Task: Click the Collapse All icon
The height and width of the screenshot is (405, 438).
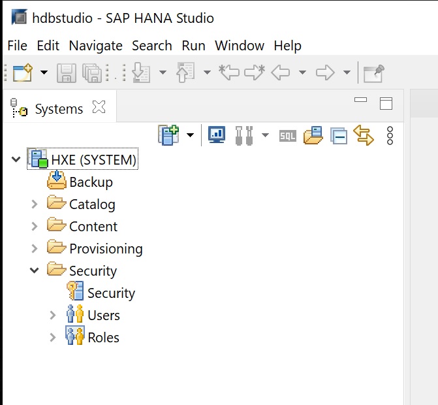Action: [338, 136]
